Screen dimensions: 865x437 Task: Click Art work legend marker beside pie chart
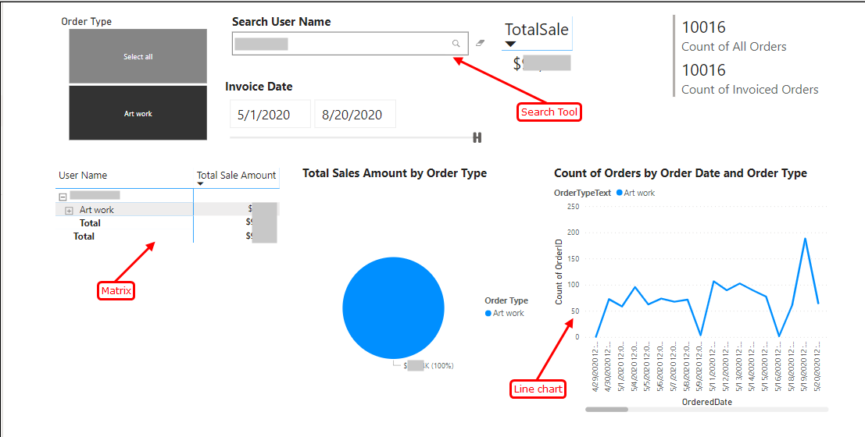click(x=488, y=314)
